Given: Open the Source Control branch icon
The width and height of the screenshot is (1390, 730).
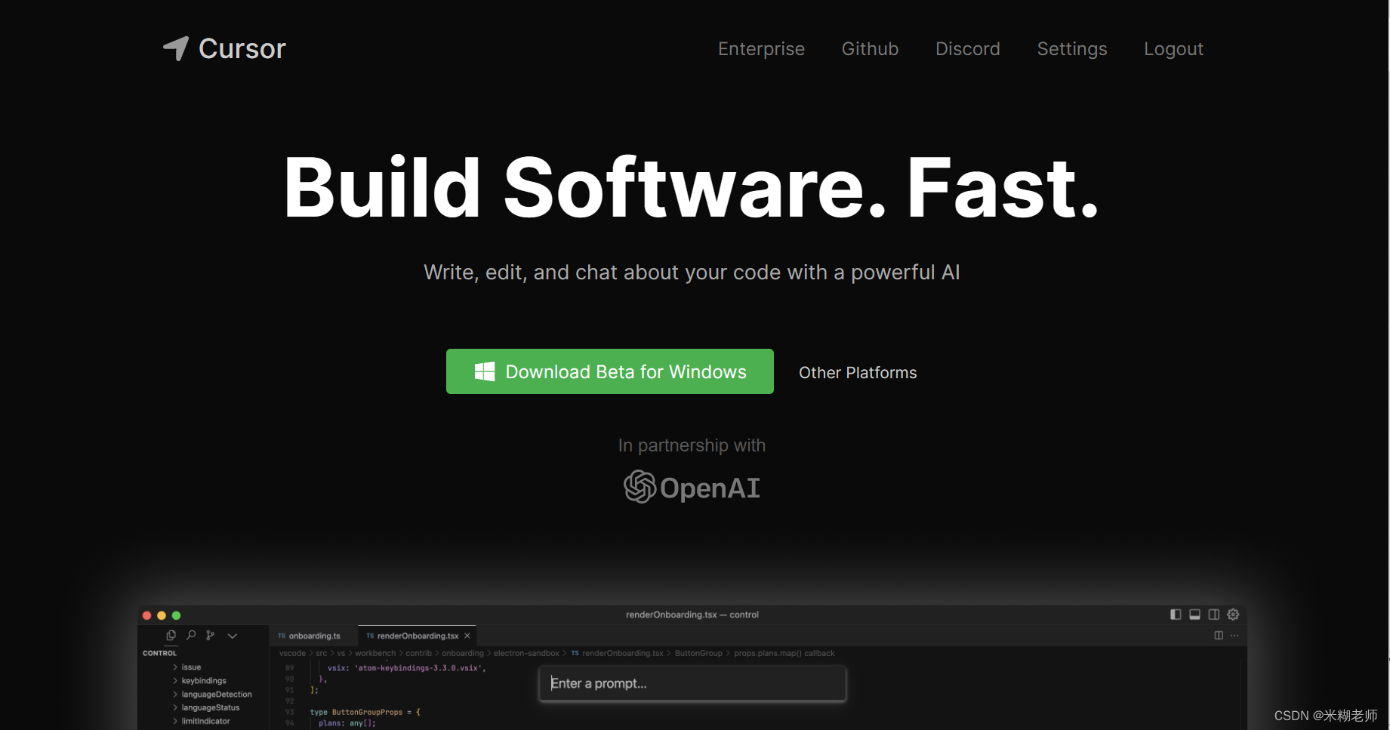Looking at the screenshot, I should point(211,636).
